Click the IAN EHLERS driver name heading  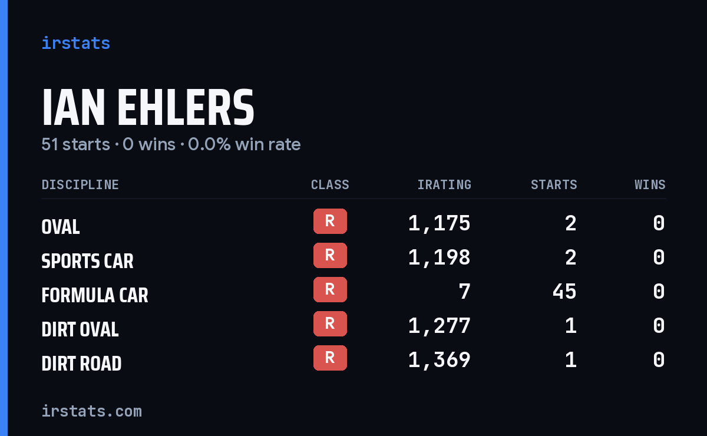pos(148,108)
